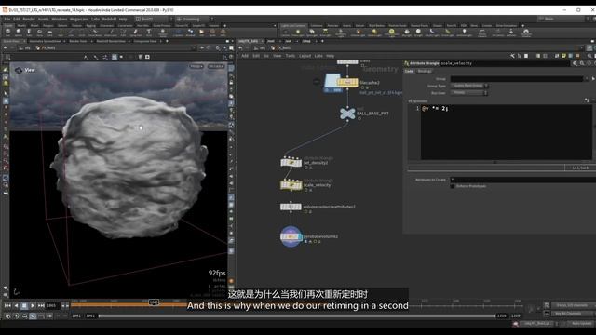
Task: Open parameter pane gear settings icon
Action: (575, 63)
